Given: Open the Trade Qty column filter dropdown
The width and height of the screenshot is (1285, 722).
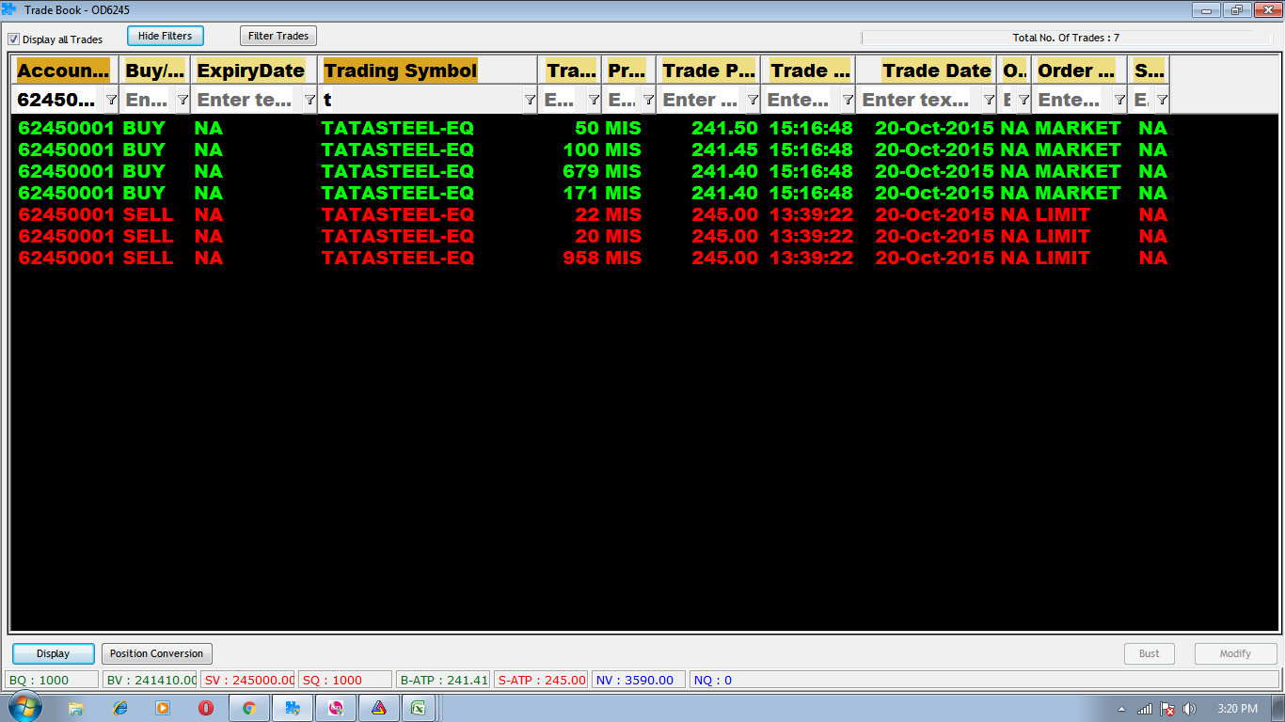Looking at the screenshot, I should point(594,100).
